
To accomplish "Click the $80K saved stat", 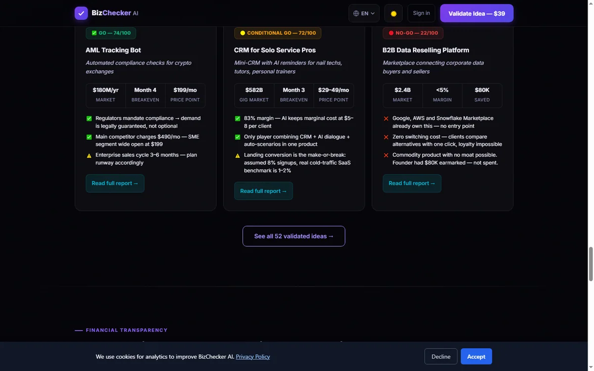I will point(482,95).
